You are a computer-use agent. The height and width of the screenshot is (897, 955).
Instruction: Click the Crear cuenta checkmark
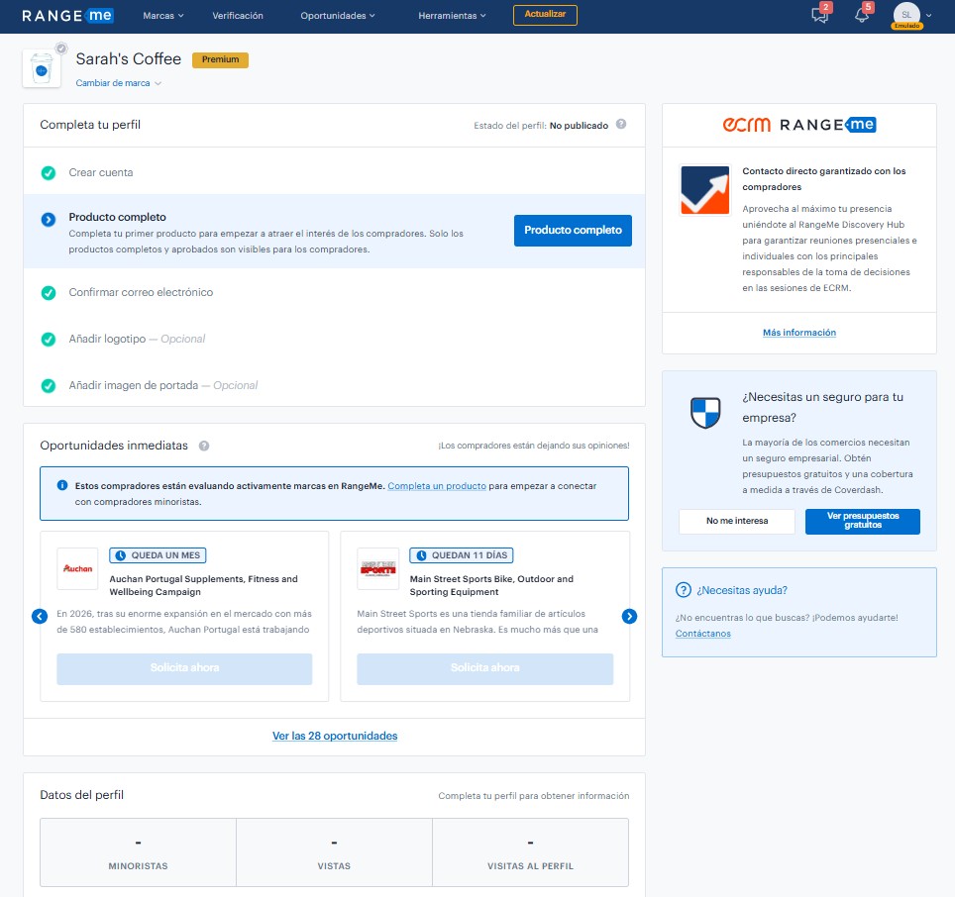tap(48, 173)
